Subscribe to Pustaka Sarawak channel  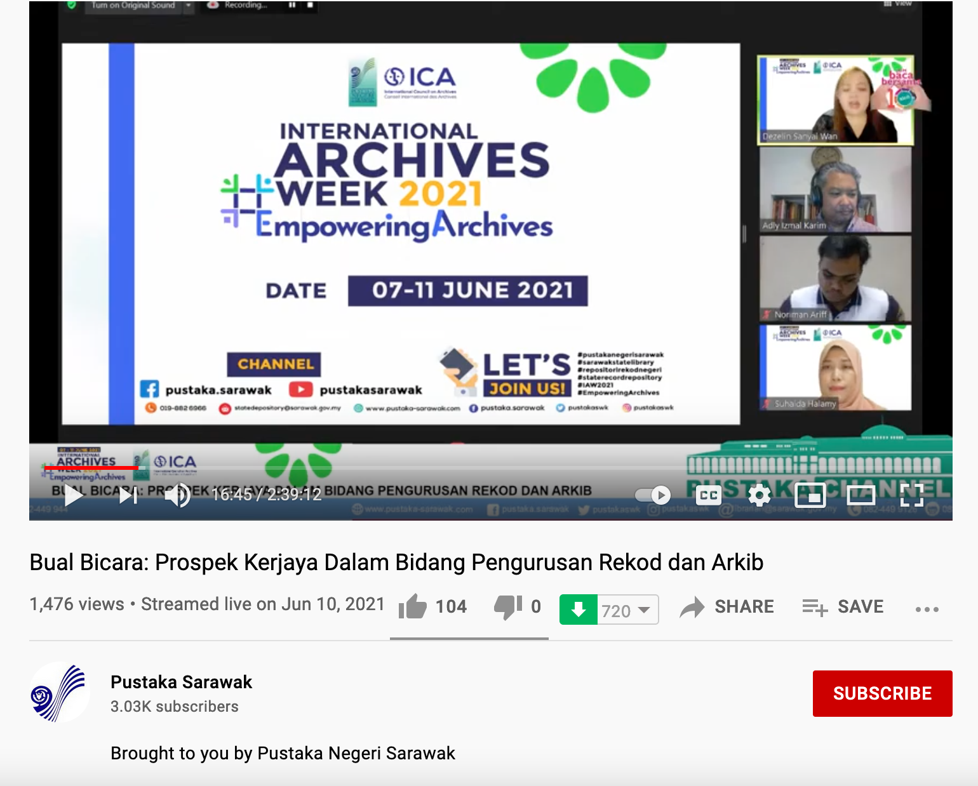882,693
